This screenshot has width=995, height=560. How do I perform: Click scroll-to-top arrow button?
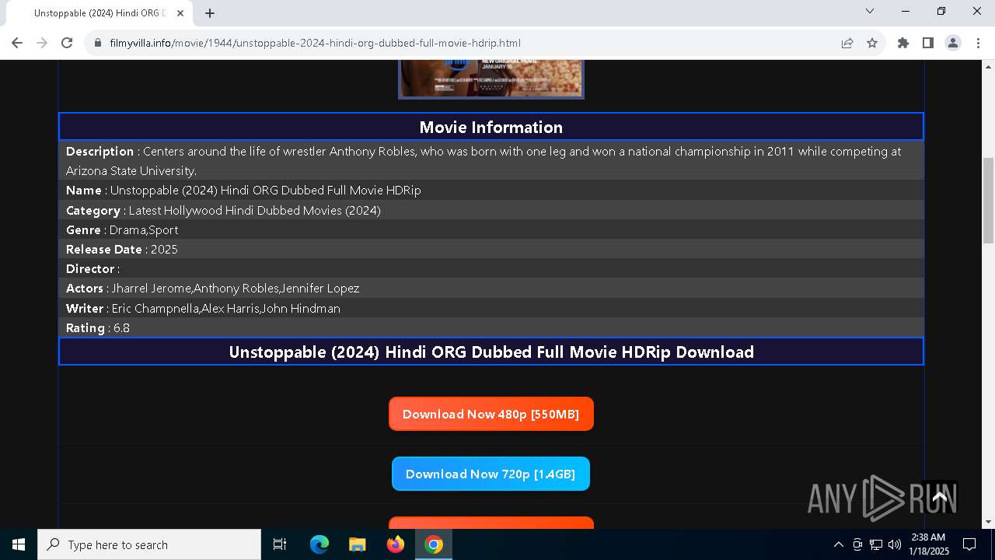[940, 496]
